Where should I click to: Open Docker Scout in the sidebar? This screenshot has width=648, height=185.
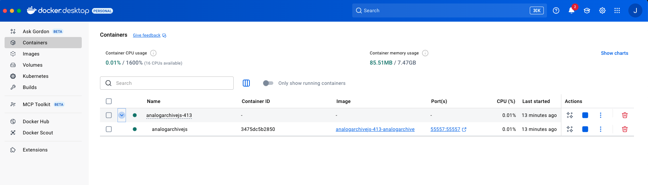click(43, 133)
